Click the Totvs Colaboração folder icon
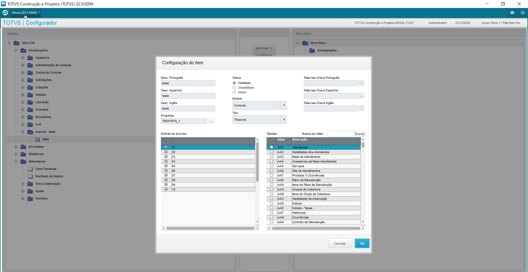 point(30,184)
